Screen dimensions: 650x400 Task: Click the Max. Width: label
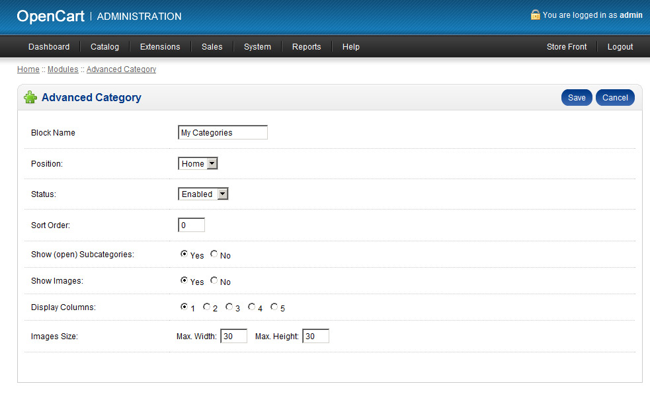click(x=196, y=336)
